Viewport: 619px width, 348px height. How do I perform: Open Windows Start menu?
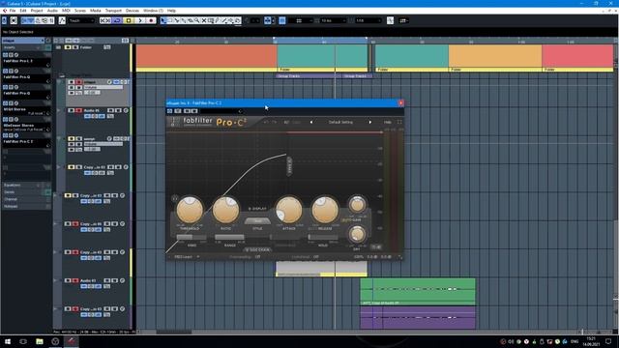pyautogui.click(x=8, y=341)
